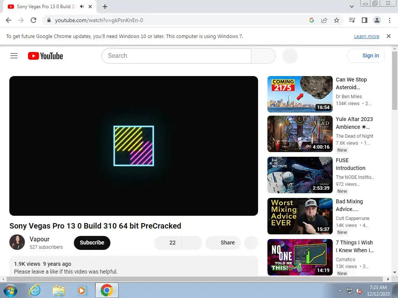Click the Colt Capperrune channel name
The height and width of the screenshot is (298, 398).
coord(353,218)
